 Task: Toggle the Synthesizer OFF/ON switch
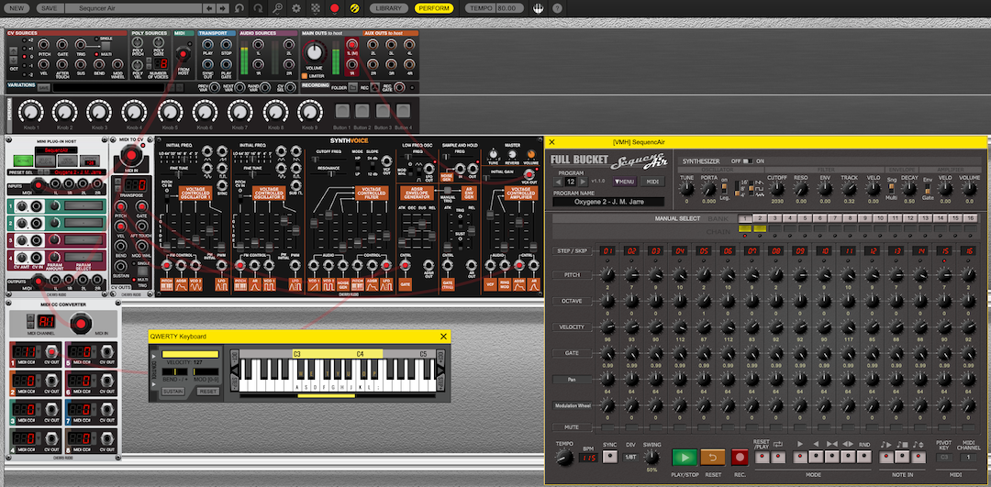tap(748, 161)
